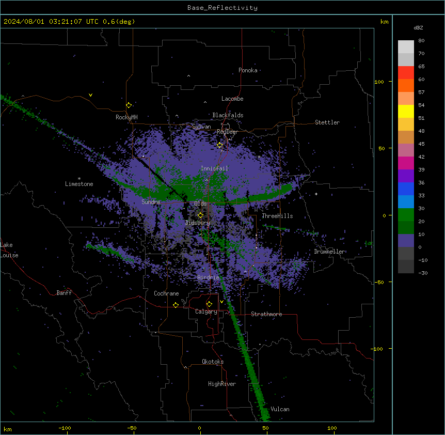Click the -30 value in dBZ legend

tap(423, 273)
